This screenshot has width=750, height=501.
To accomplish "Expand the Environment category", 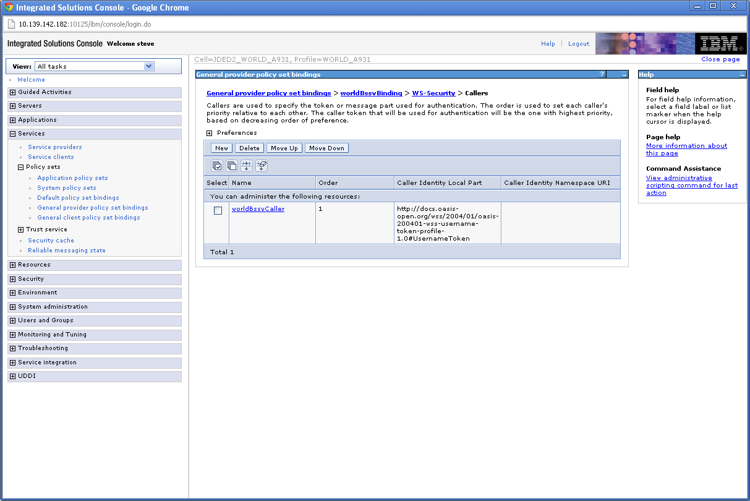I will pos(13,293).
